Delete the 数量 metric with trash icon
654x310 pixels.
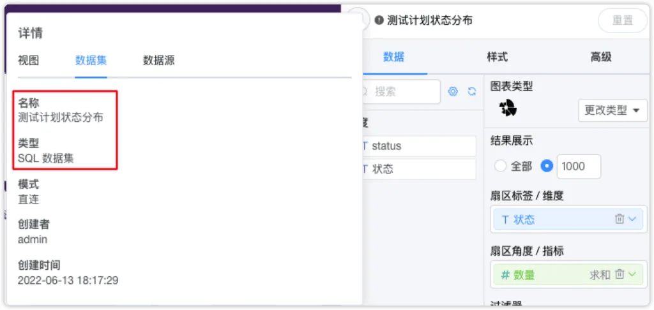click(x=620, y=274)
